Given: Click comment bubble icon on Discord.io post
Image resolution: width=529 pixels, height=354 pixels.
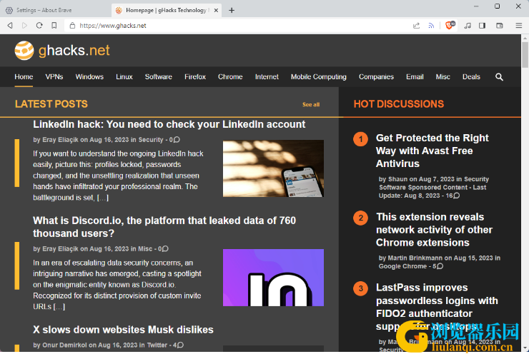Looking at the screenshot, I should click(165, 249).
